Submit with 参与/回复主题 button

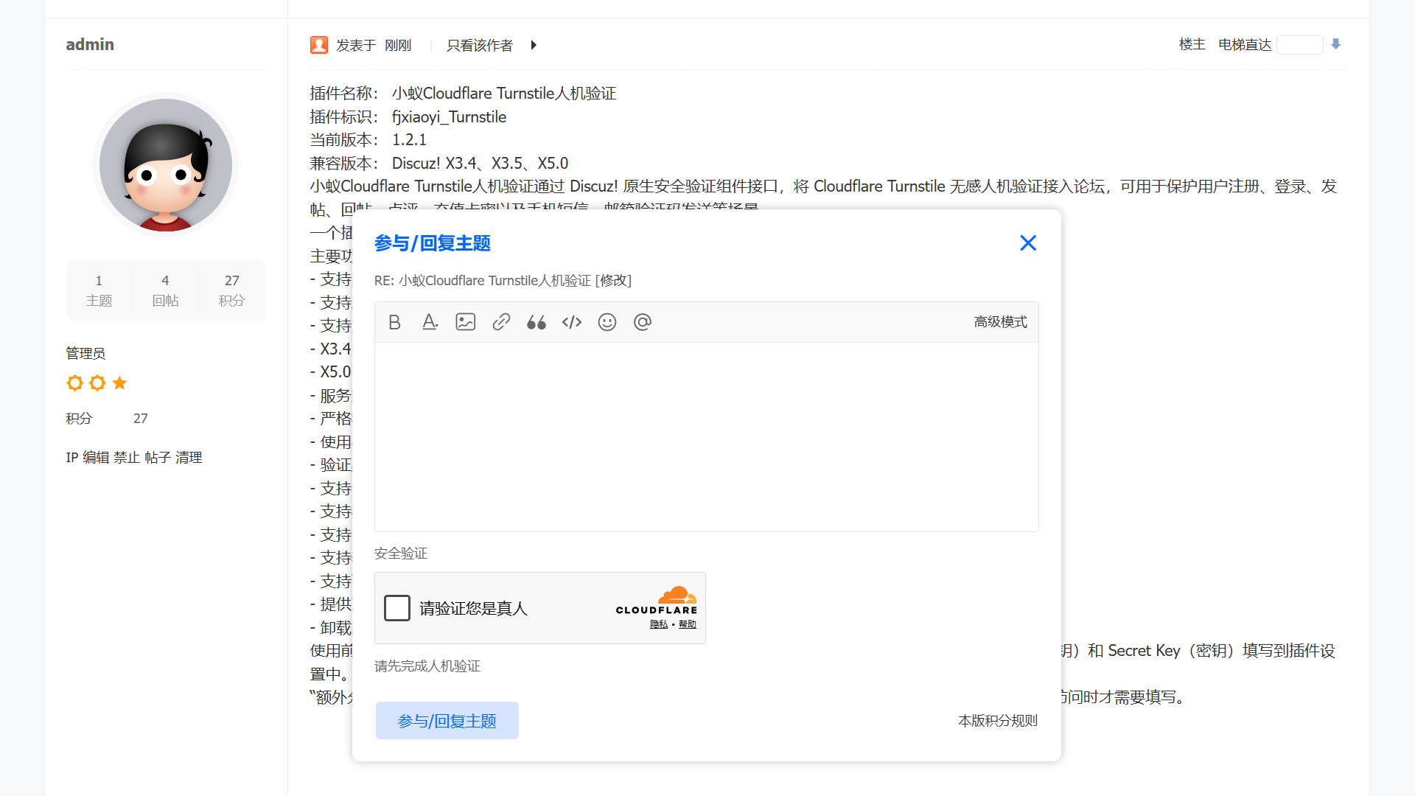[447, 721]
